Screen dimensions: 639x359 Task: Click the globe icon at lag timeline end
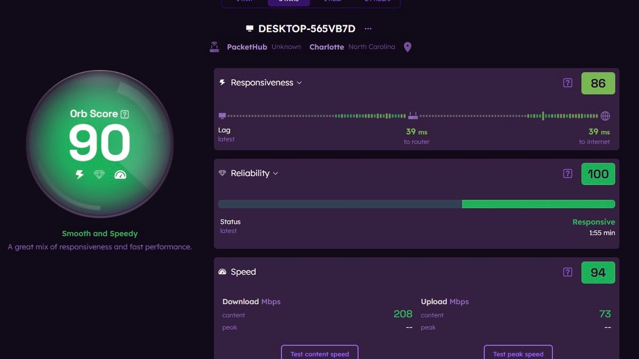coord(605,116)
